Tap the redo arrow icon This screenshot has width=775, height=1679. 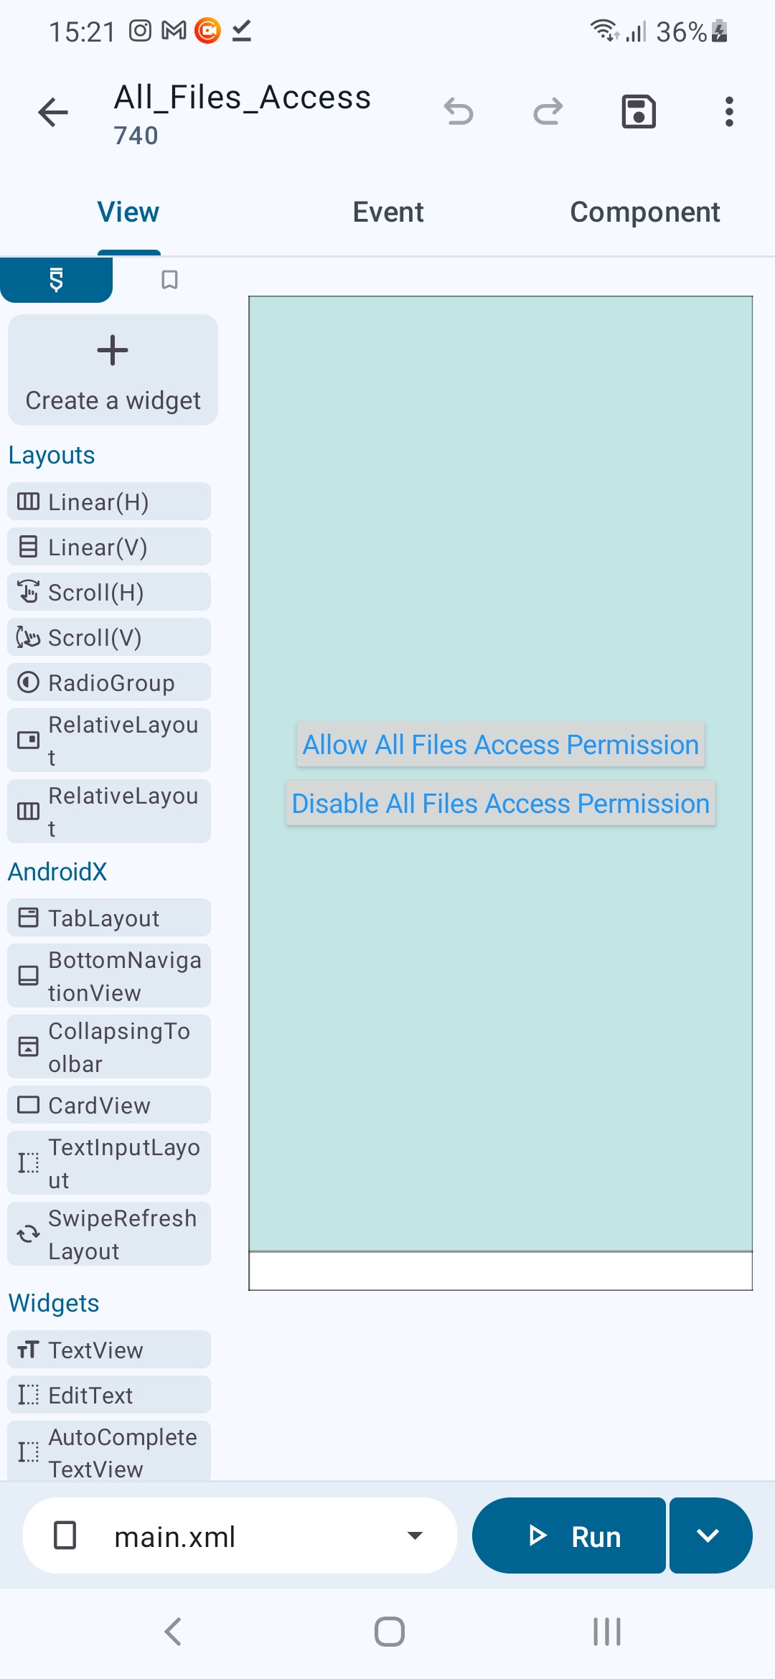click(548, 112)
